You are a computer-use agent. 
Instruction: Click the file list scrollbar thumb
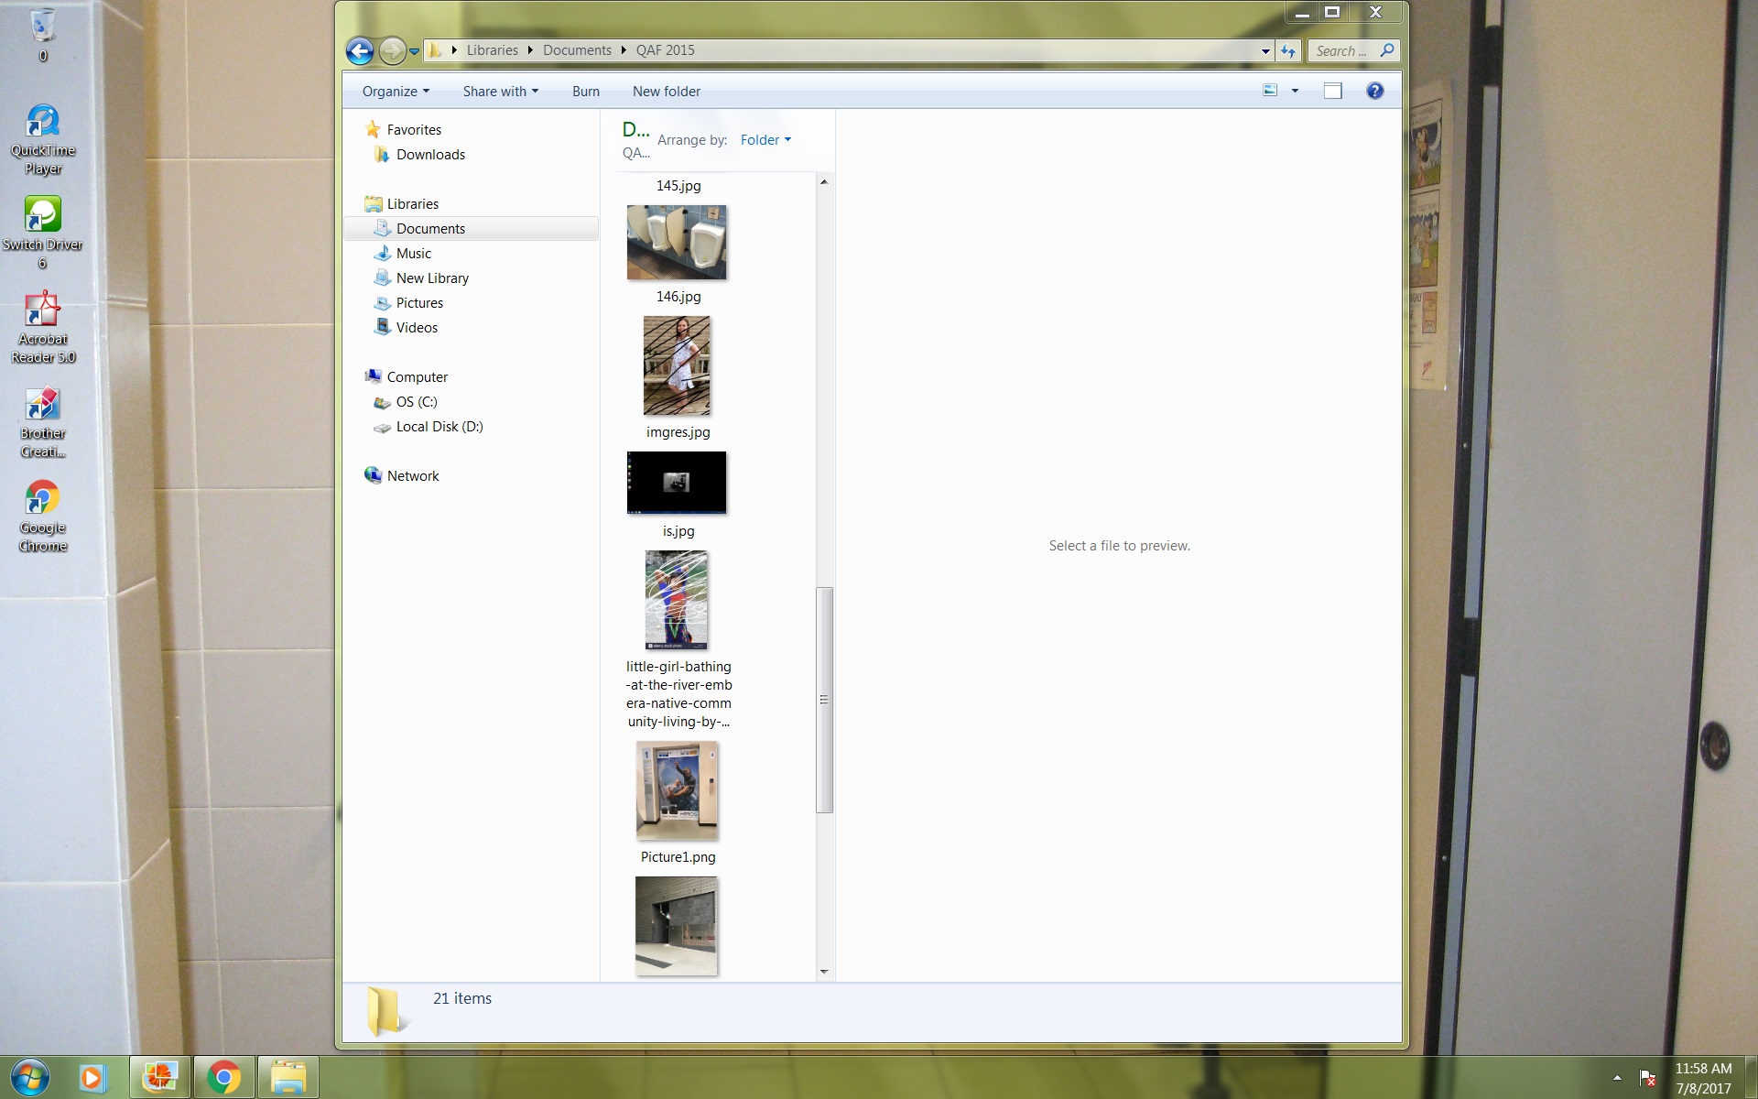click(824, 700)
